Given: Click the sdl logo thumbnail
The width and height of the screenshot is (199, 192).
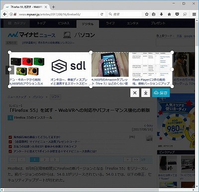Looking at the screenshot, I should pyautogui.click(x=69, y=66).
